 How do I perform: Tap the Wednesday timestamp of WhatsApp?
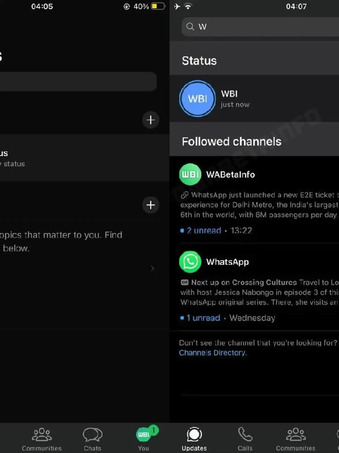coord(252,318)
